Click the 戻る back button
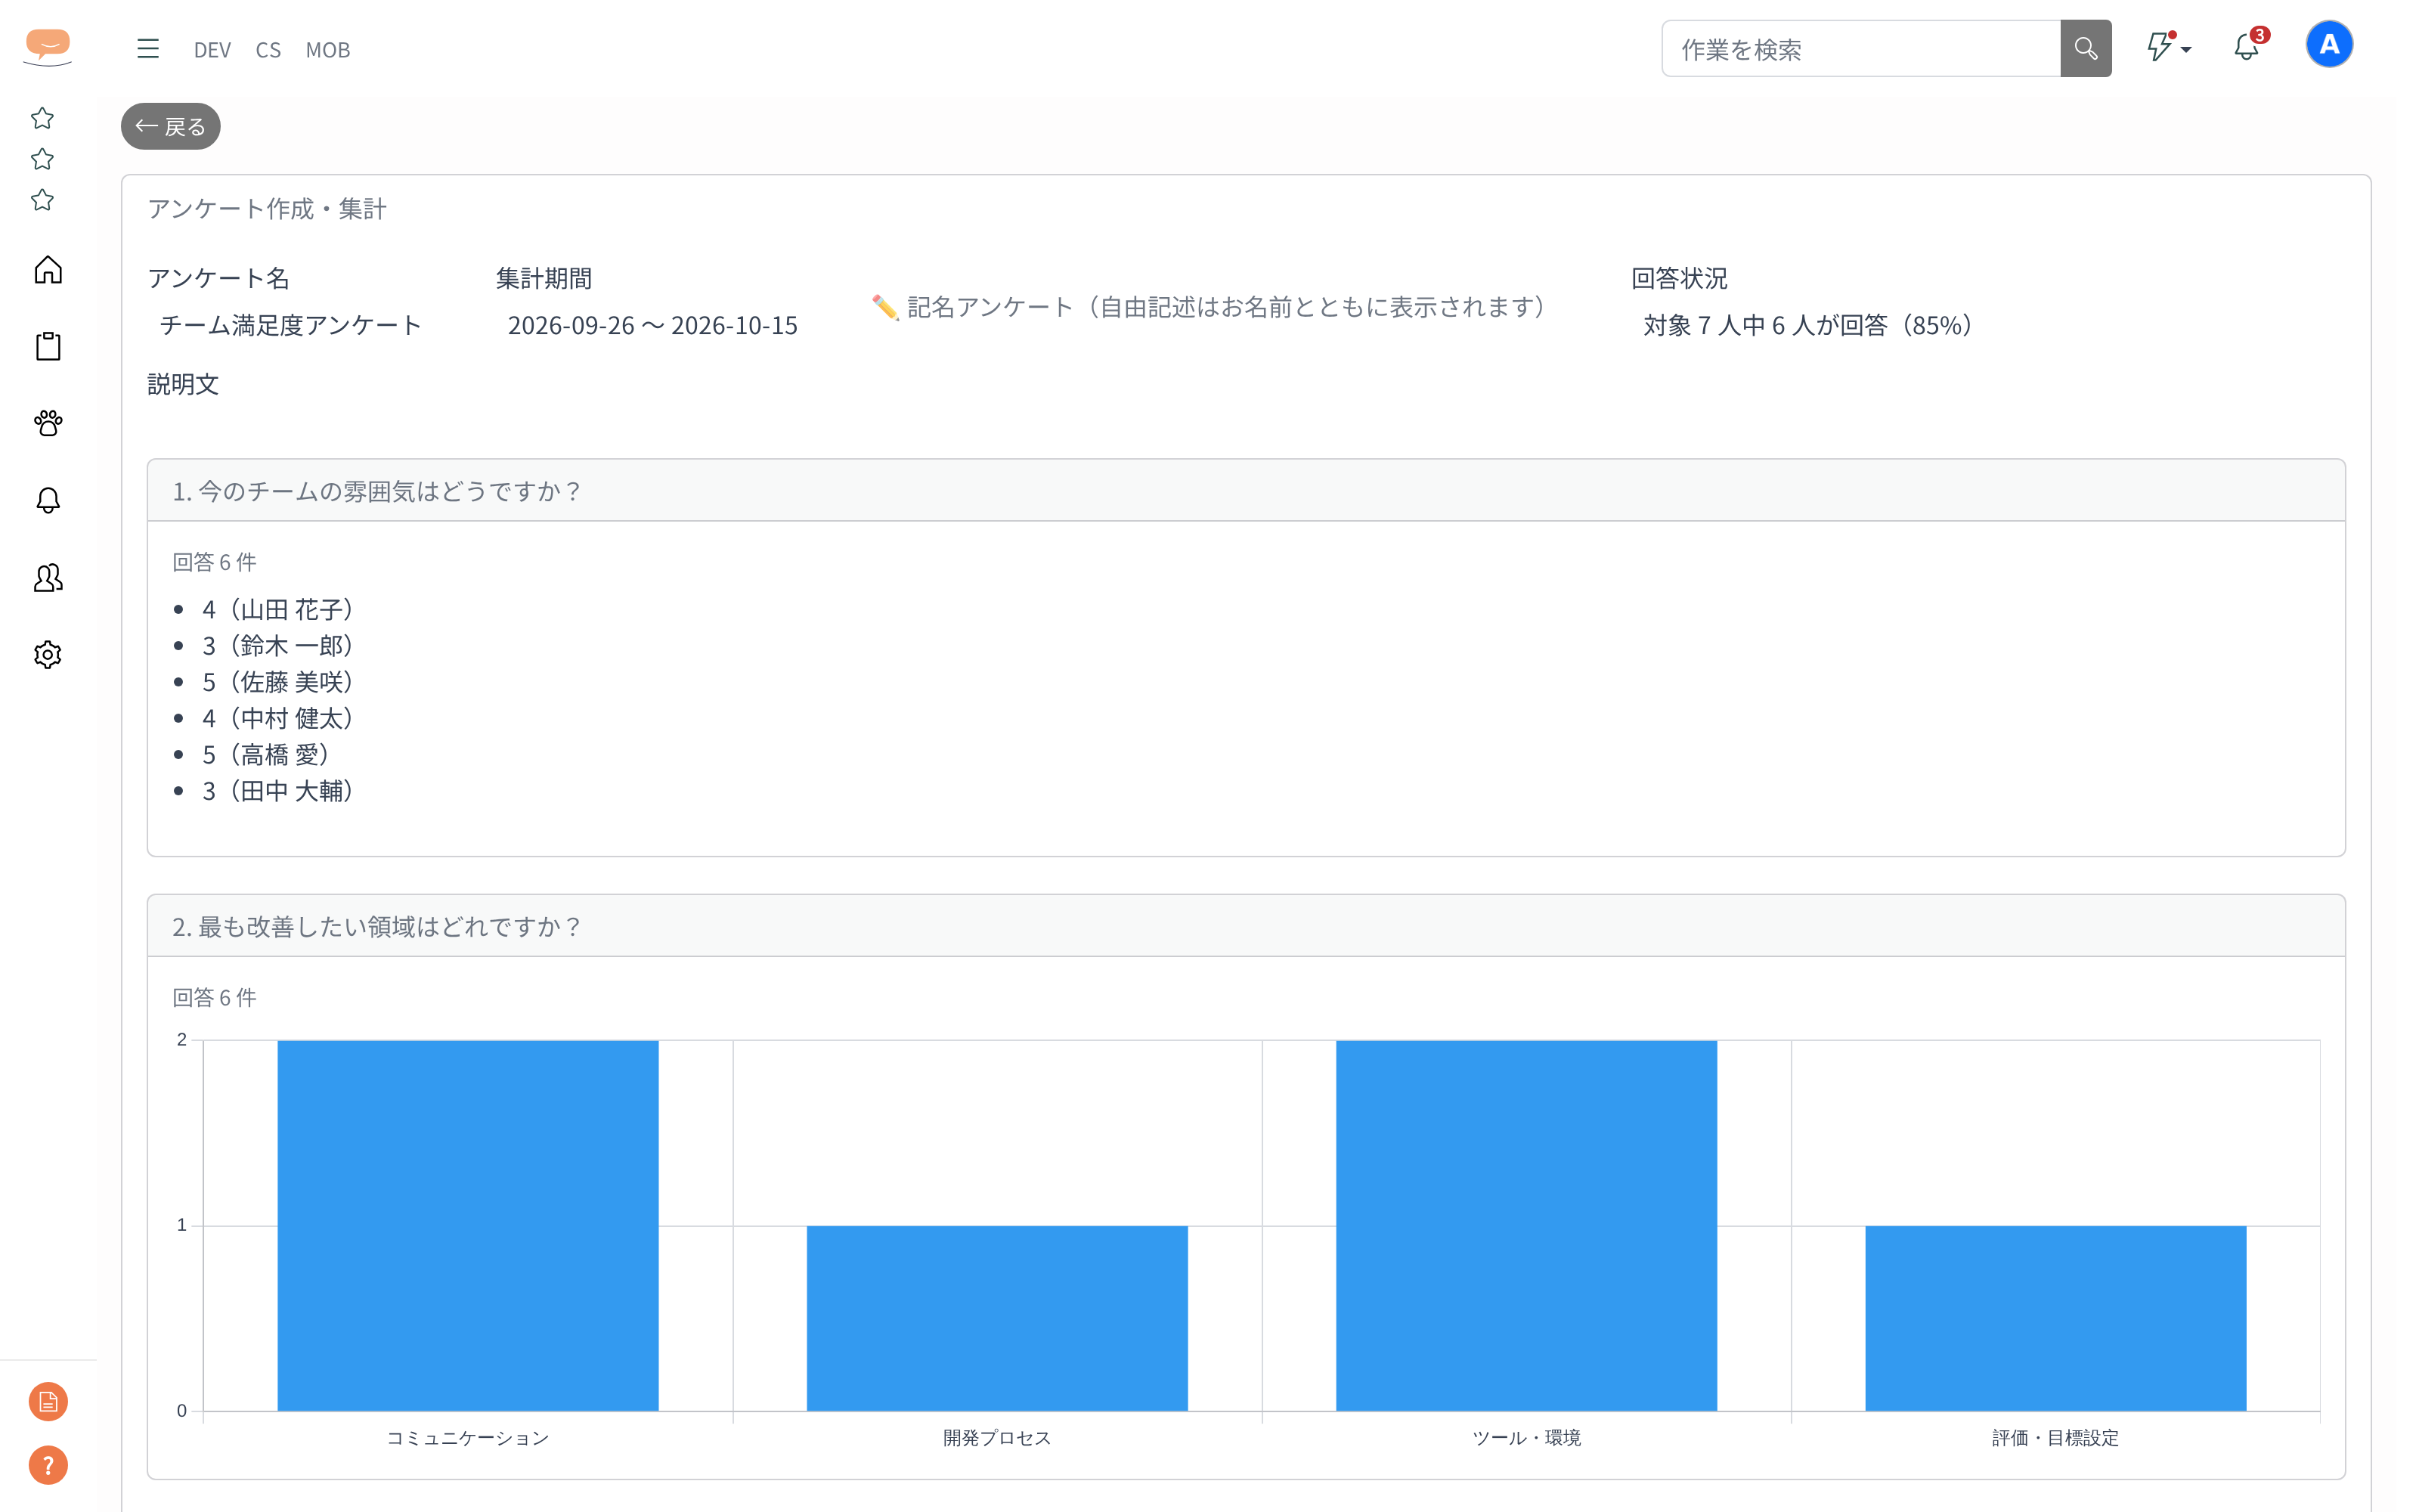 [x=171, y=126]
